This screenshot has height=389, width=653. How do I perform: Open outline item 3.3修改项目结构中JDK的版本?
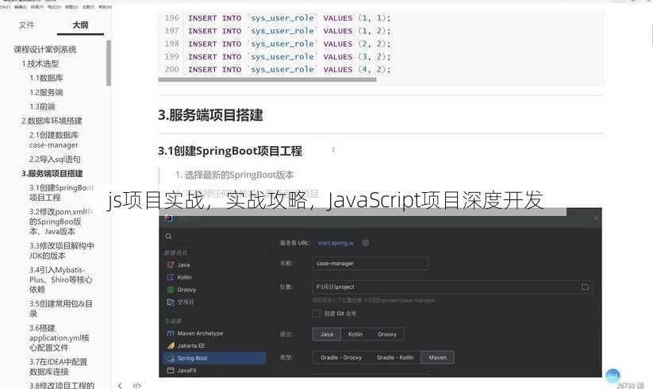point(62,250)
